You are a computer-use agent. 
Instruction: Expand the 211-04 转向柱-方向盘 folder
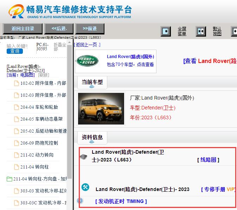[x=40, y=179]
